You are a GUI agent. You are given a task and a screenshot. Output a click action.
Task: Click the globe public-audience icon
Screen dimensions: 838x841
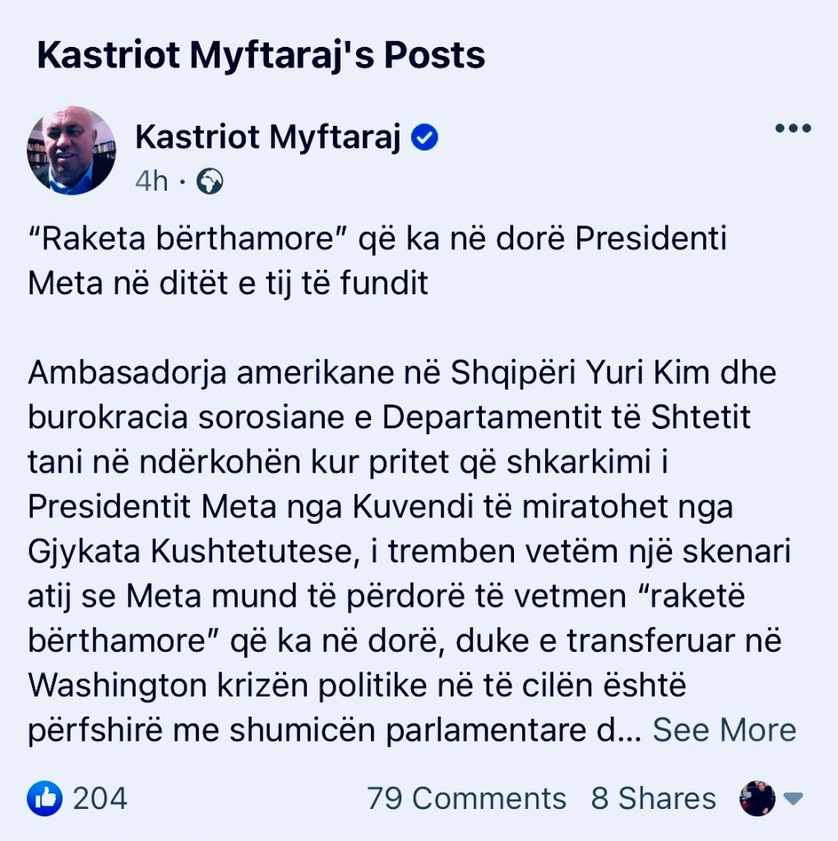pos(210,181)
